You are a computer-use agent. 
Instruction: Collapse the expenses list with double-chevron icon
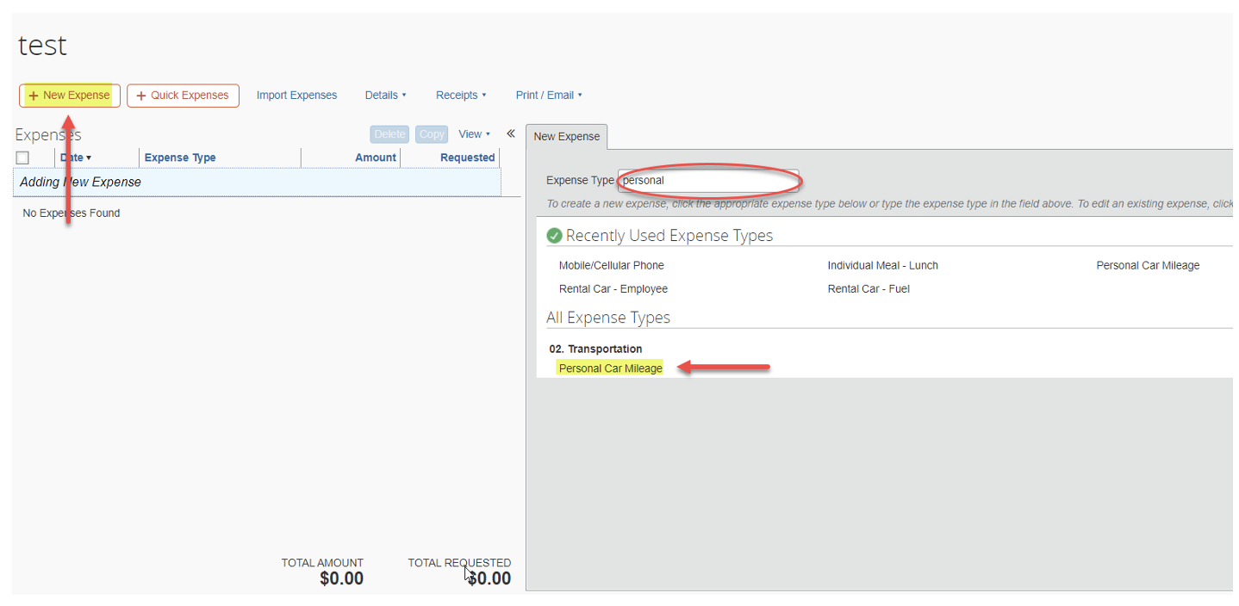pos(510,133)
